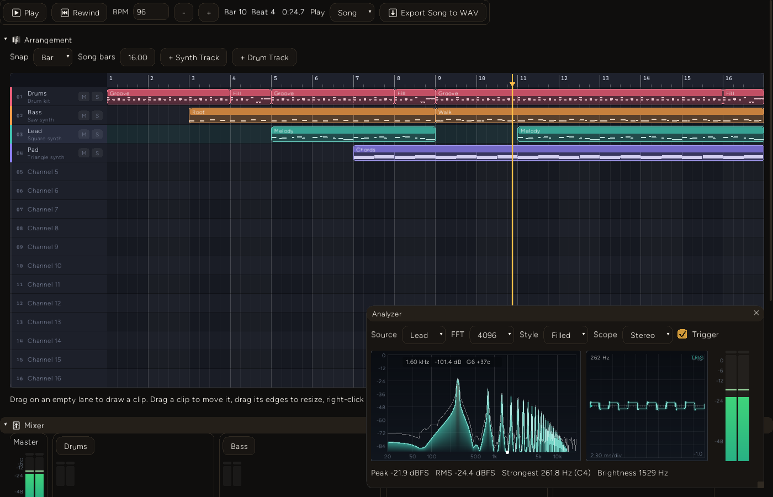Mute the Pad track
The height and width of the screenshot is (497, 773).
84,153
